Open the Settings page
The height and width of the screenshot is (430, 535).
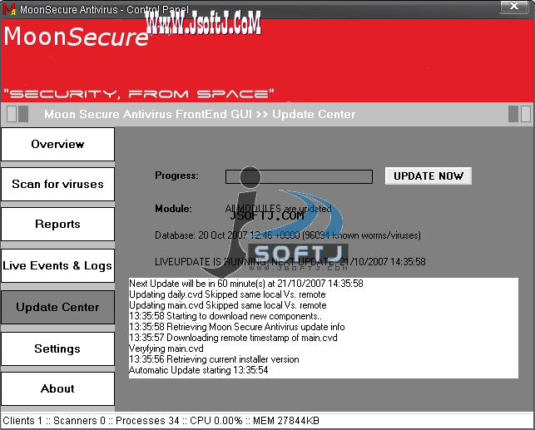(57, 348)
